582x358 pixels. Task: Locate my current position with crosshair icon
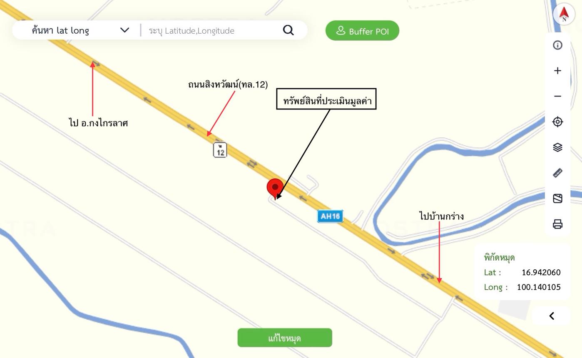(x=557, y=122)
